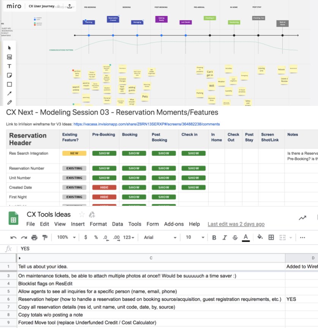Open the InVision wireframe link
Viewport: 318px width, 328px height.
(x=146, y=124)
